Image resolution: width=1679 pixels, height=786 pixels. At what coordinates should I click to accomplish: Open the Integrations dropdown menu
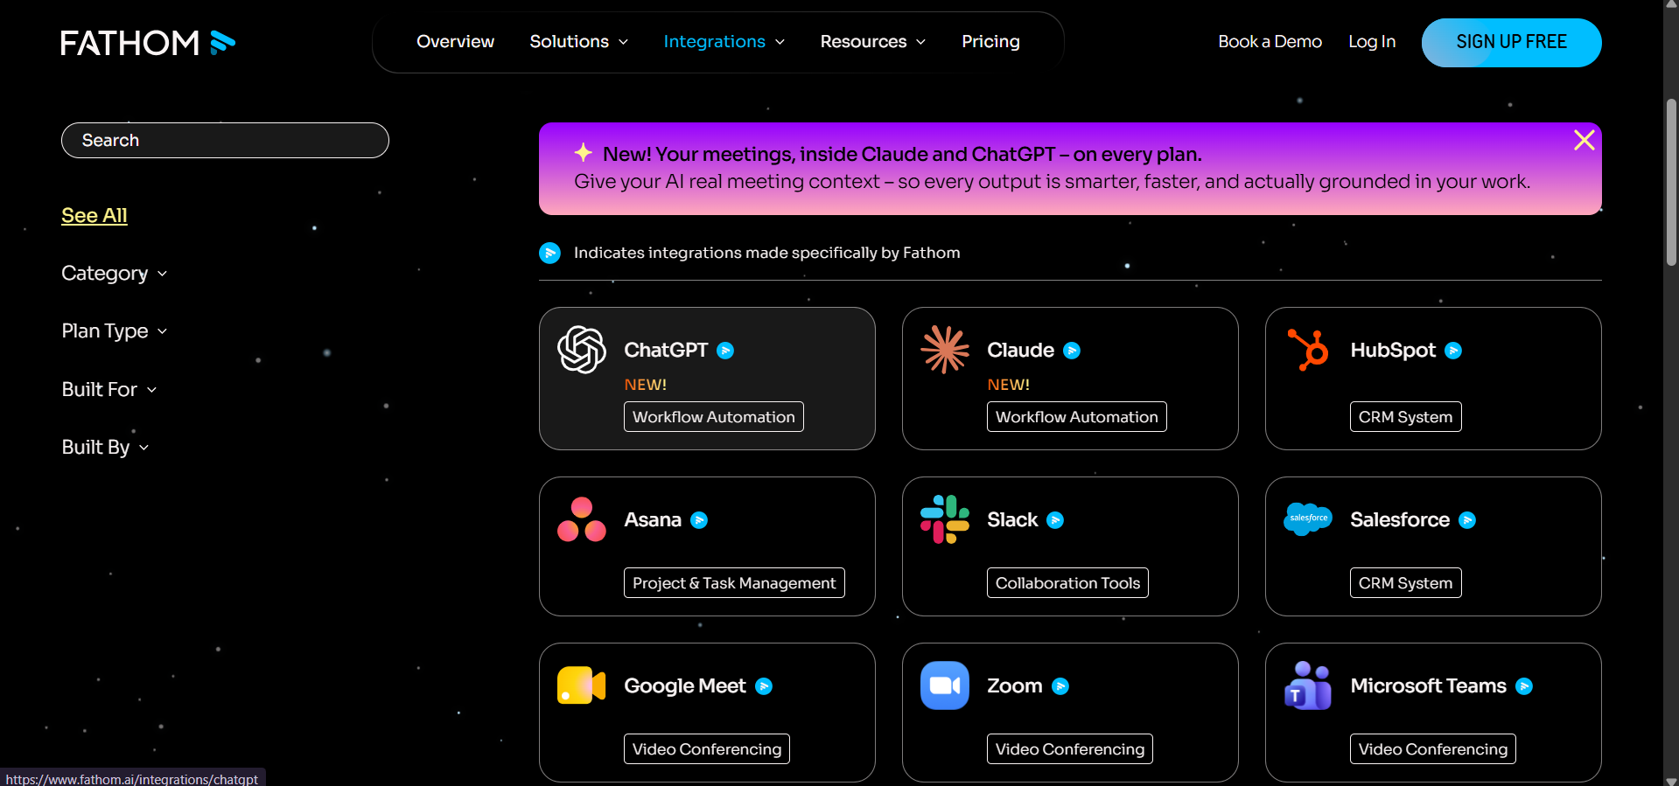[724, 42]
